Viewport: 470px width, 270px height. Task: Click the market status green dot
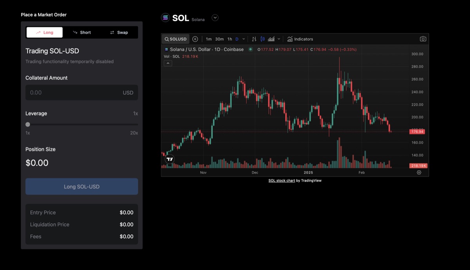[x=251, y=49]
